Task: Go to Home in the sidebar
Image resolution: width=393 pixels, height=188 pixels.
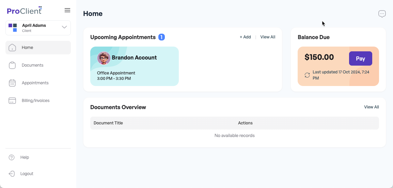Action: tap(38, 48)
